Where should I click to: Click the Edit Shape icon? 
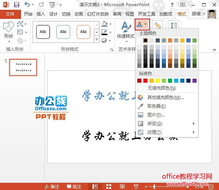click(x=20, y=24)
